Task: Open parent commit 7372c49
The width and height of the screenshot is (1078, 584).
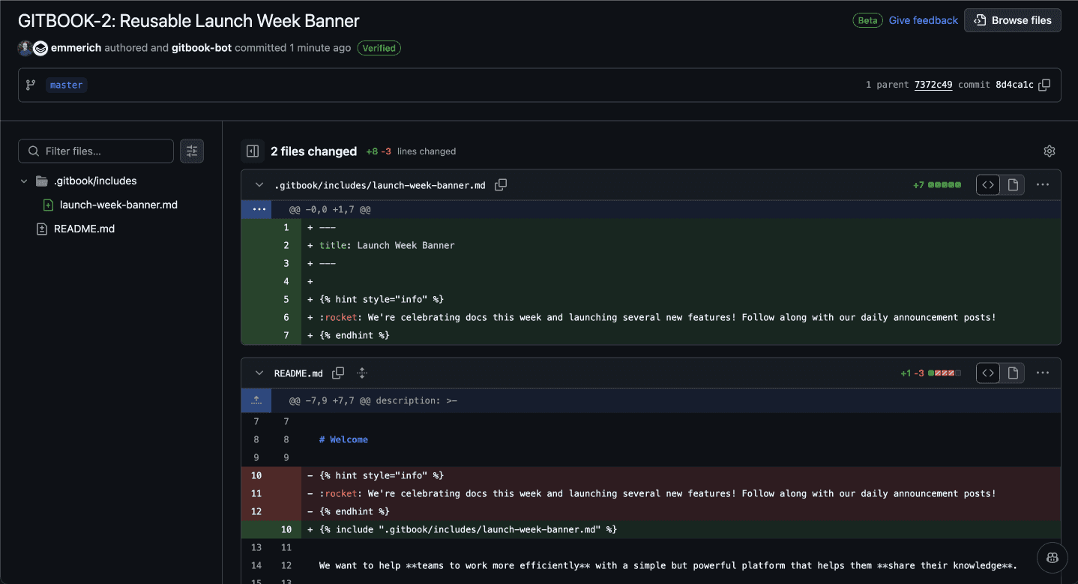Action: point(933,85)
